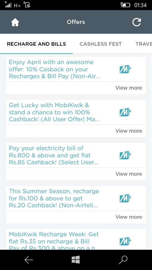Open the 10% cashback April offer text
152x270 pixels.
54,69
